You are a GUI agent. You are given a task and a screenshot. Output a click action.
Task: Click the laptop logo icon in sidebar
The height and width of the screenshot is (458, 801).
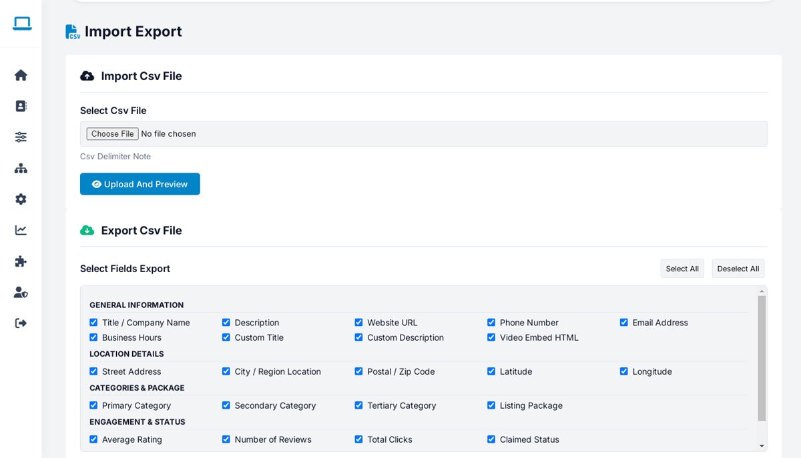(22, 23)
